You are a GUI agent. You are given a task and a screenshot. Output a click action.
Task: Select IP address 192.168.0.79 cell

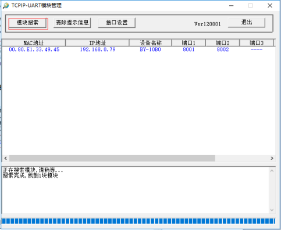click(98, 49)
